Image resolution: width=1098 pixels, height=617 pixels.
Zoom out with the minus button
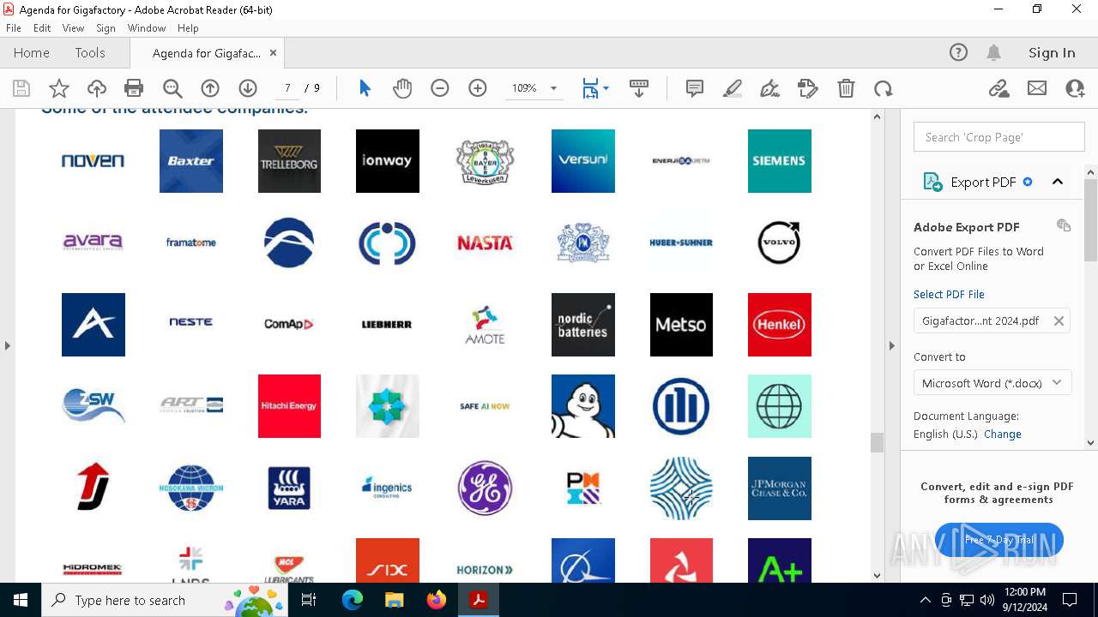(440, 88)
